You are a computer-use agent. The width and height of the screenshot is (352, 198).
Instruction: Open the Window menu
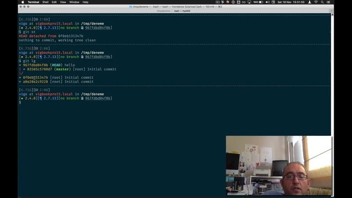pos(74,2)
